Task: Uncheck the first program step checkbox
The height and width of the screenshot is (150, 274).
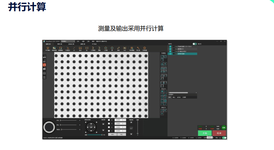Action: tap(170, 47)
